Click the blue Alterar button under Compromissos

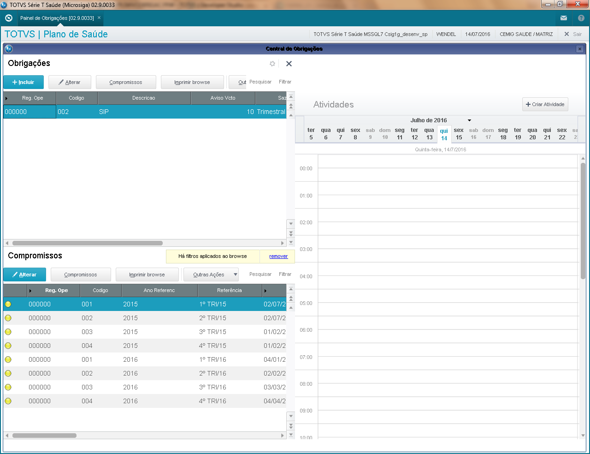click(x=24, y=275)
